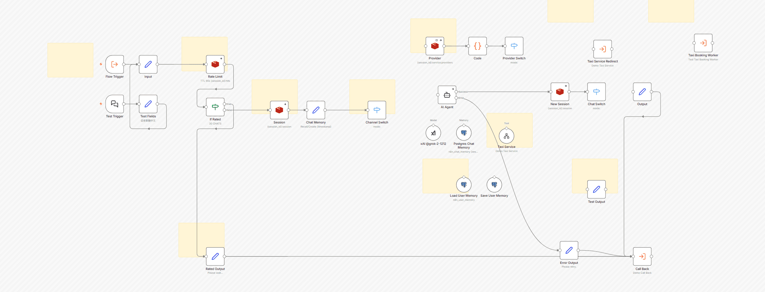Screen dimensions: 765x292
Task: Select the Input edit node
Action: click(148, 64)
